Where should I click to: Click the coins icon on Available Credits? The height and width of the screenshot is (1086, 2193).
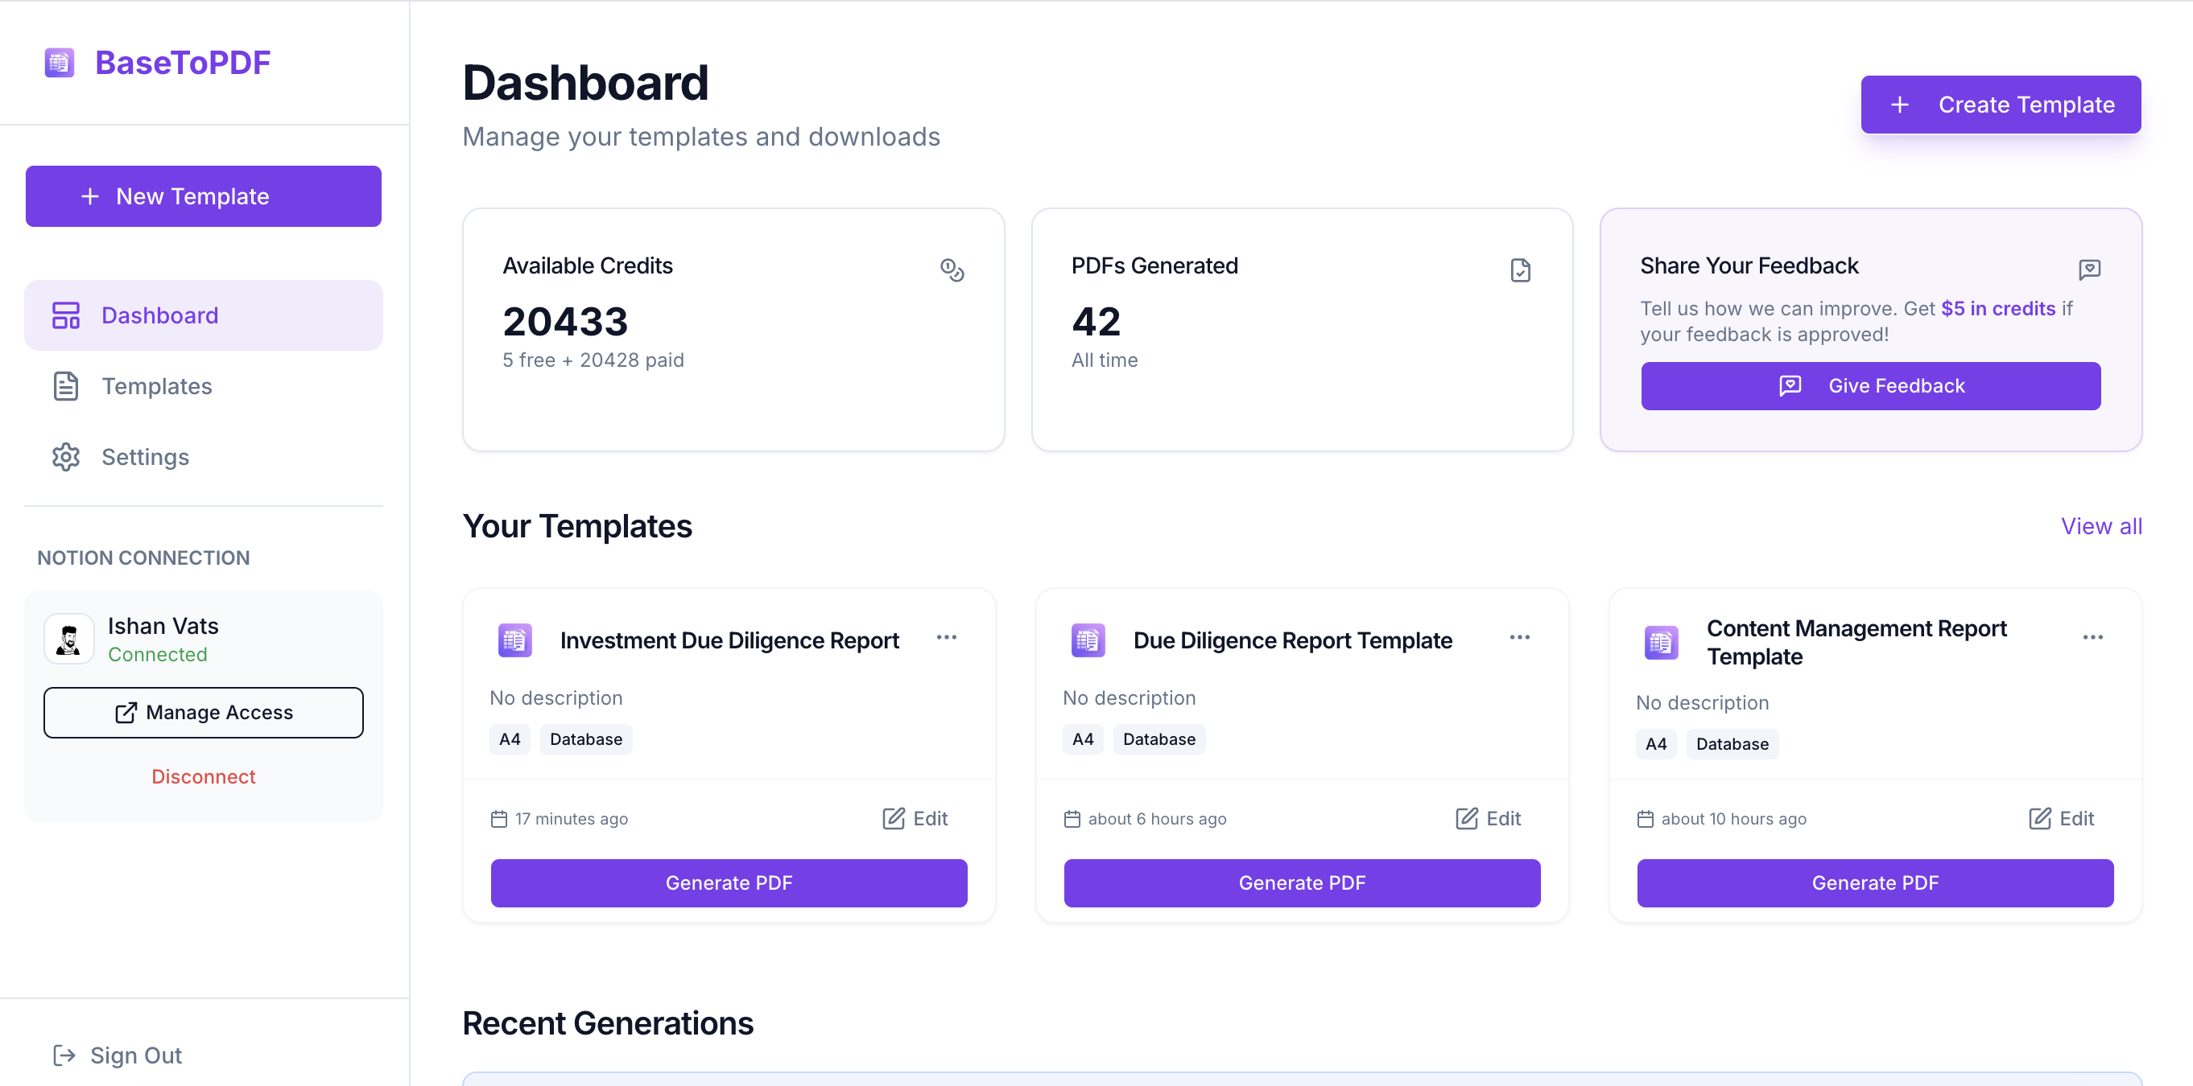click(952, 270)
